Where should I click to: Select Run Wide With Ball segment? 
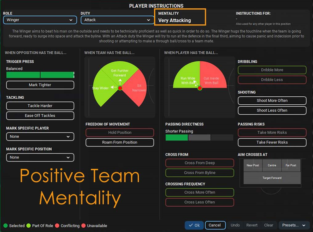pos(187,80)
